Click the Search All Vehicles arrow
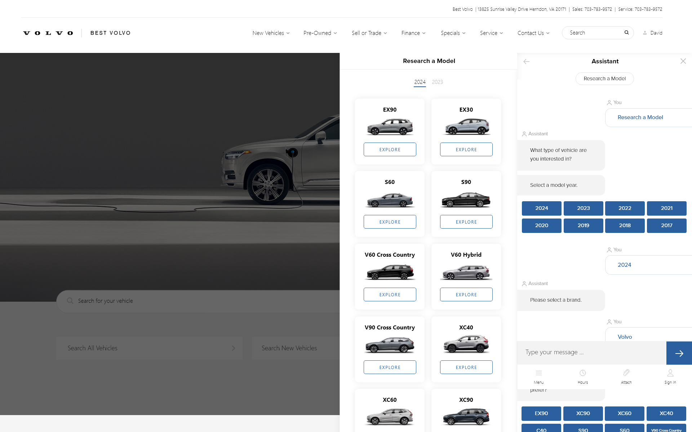Viewport: 692px width, 432px height. coord(234,348)
